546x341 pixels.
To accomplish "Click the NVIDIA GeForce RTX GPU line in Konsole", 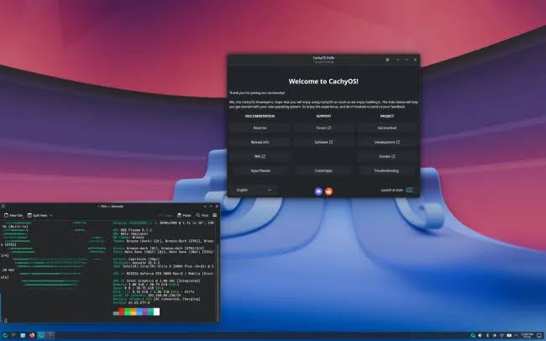I will click(x=163, y=274).
